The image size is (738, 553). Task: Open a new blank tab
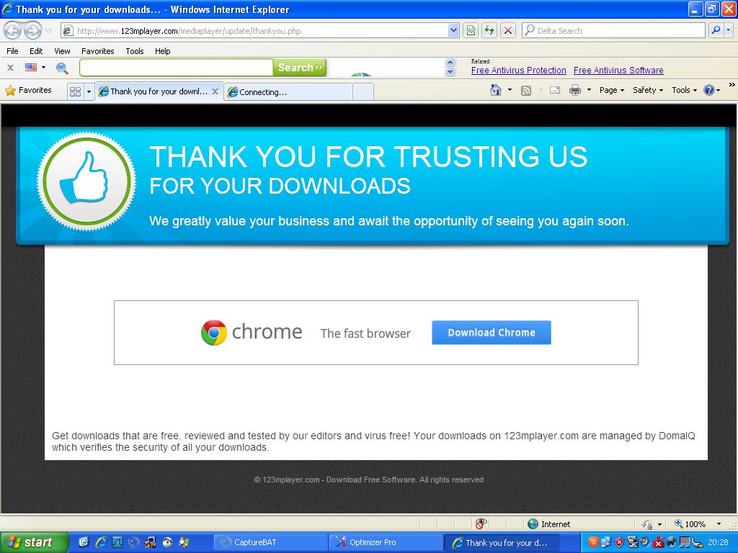[x=363, y=92]
